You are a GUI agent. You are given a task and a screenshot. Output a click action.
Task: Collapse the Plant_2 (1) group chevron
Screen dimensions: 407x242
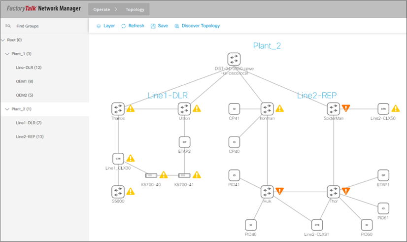point(7,109)
